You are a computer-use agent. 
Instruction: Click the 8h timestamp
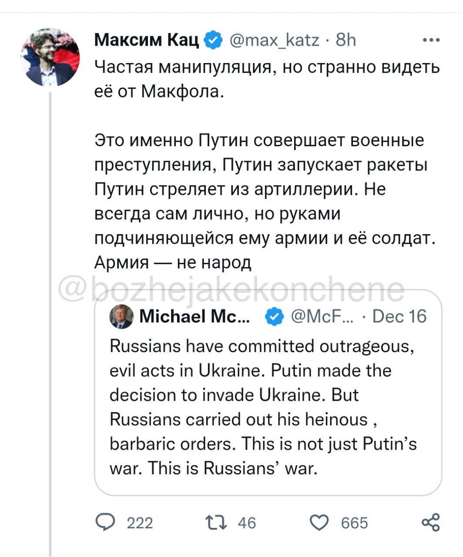point(346,40)
